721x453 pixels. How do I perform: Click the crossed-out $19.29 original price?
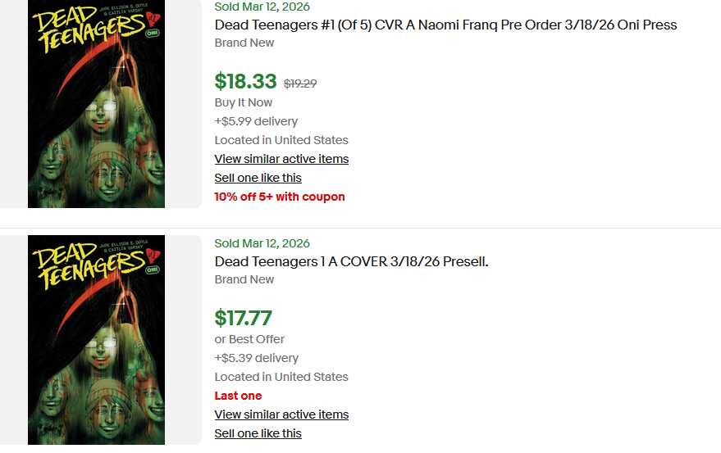click(x=300, y=83)
